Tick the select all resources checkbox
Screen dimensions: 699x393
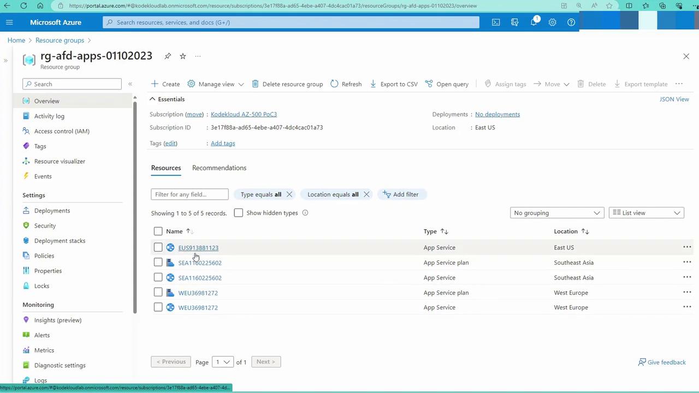[158, 231]
